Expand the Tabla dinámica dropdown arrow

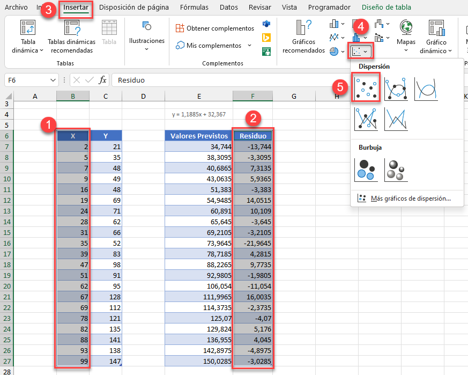click(41, 50)
